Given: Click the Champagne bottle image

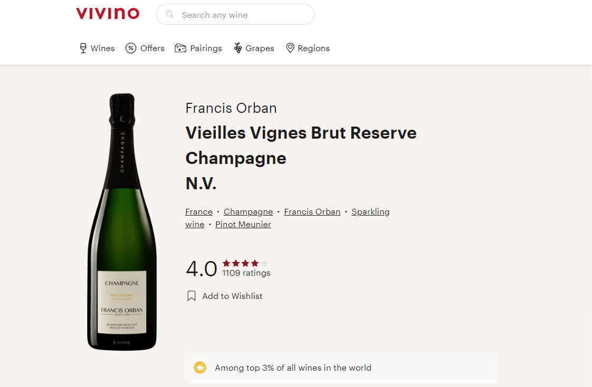Looking at the screenshot, I should [122, 221].
